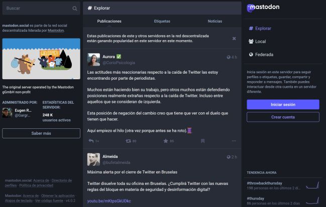Open the Atajos de teclado link

19,201
